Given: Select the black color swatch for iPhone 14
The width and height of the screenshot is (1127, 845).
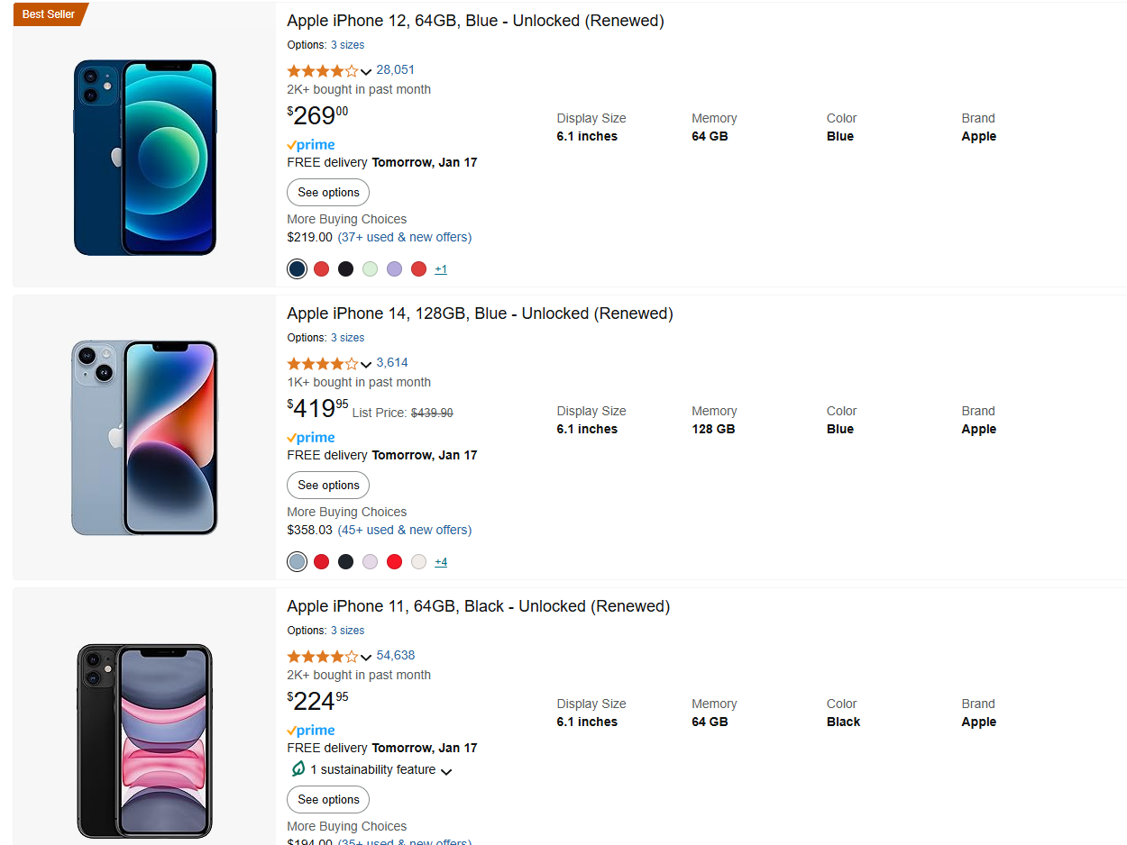Looking at the screenshot, I should [345, 561].
